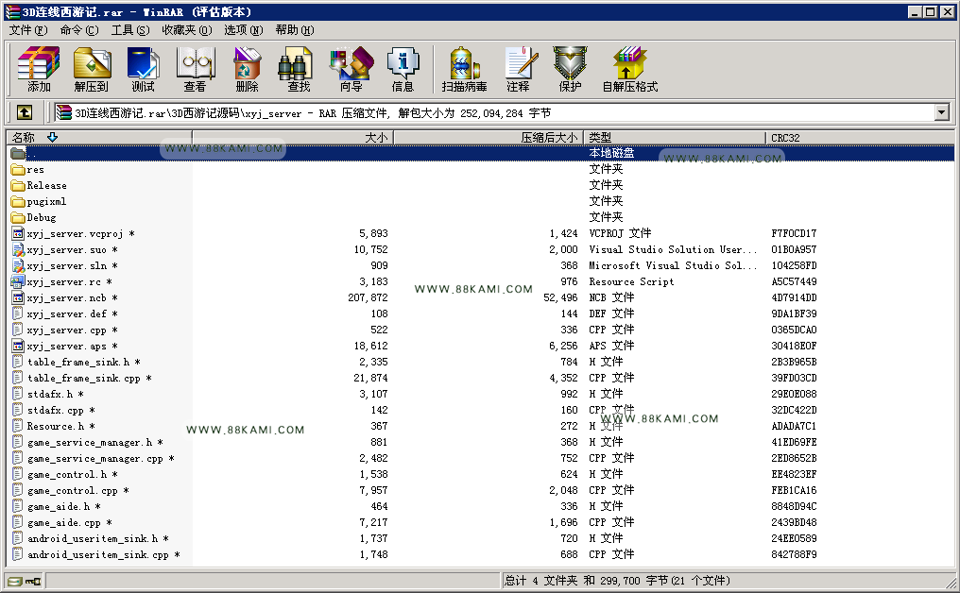This screenshot has width=960, height=593.
Task: Open the address path dropdown arrow
Action: pos(942,112)
